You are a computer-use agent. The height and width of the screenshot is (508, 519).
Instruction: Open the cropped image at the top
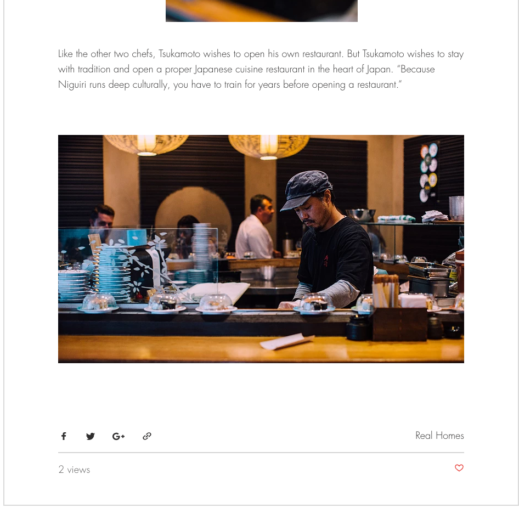pyautogui.click(x=262, y=10)
